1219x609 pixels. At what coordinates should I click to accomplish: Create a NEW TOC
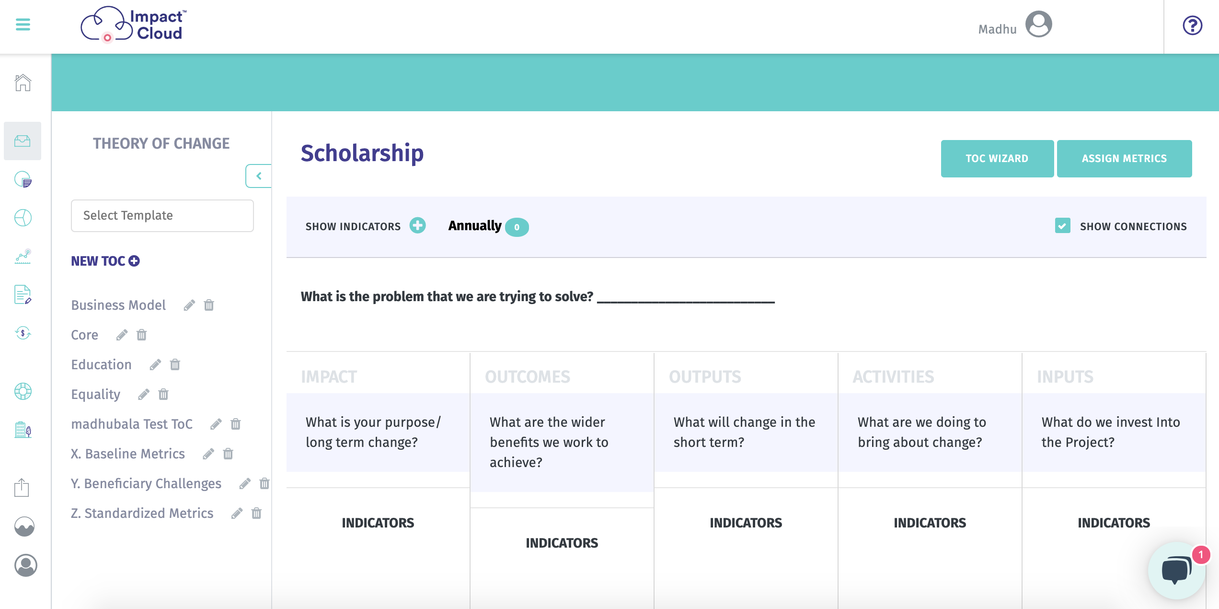(x=105, y=261)
